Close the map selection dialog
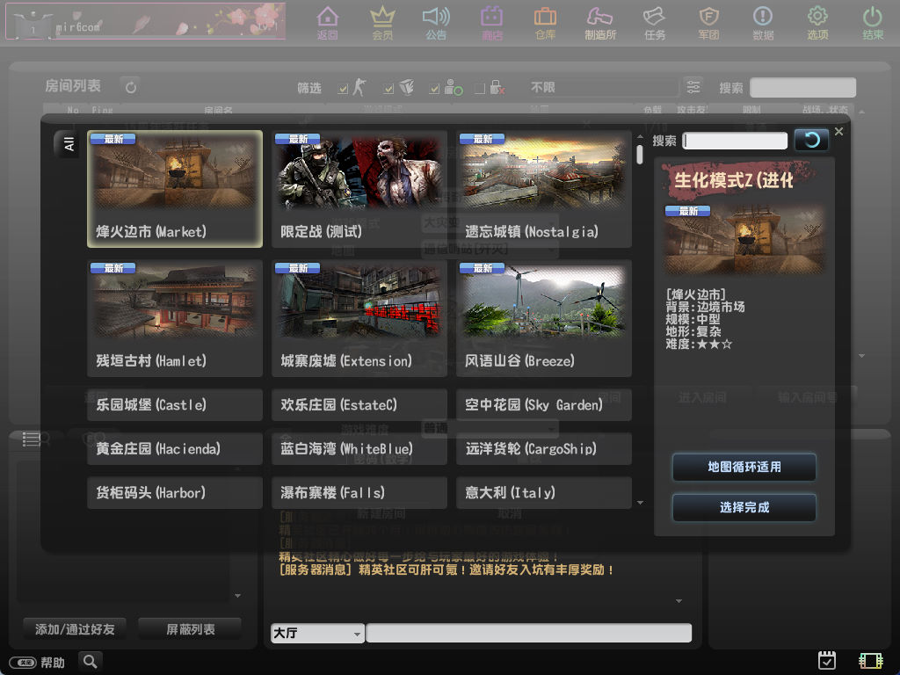 (x=838, y=132)
